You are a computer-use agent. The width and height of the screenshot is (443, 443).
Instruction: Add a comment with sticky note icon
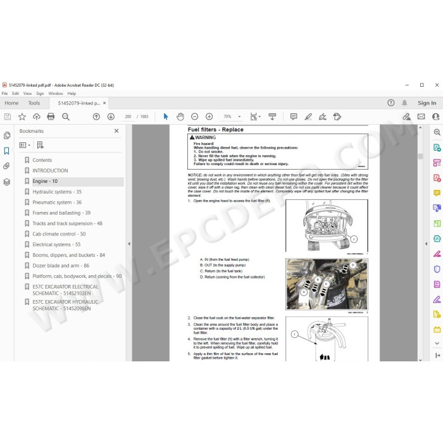[x=294, y=116]
